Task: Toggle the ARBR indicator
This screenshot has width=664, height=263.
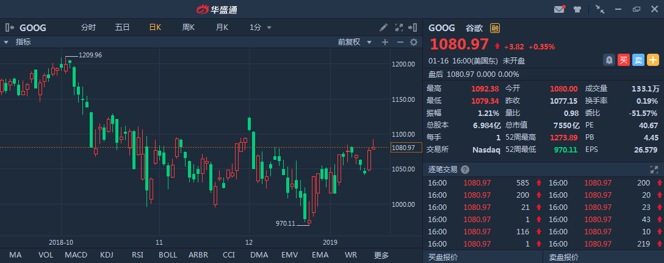Action: [198, 256]
